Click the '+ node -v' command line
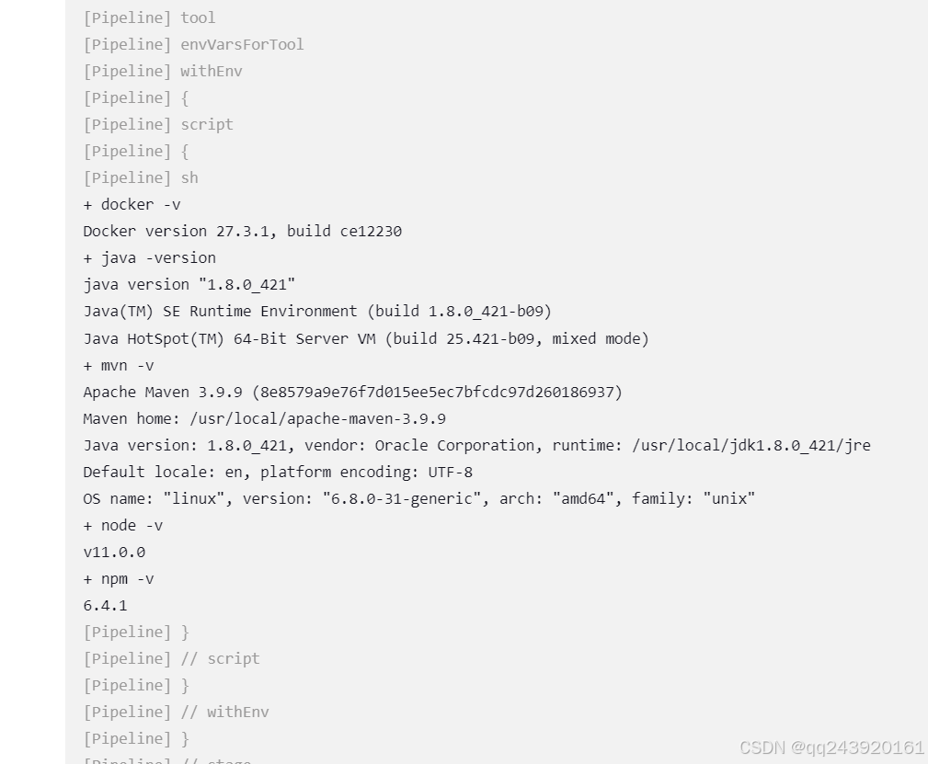 (x=122, y=526)
